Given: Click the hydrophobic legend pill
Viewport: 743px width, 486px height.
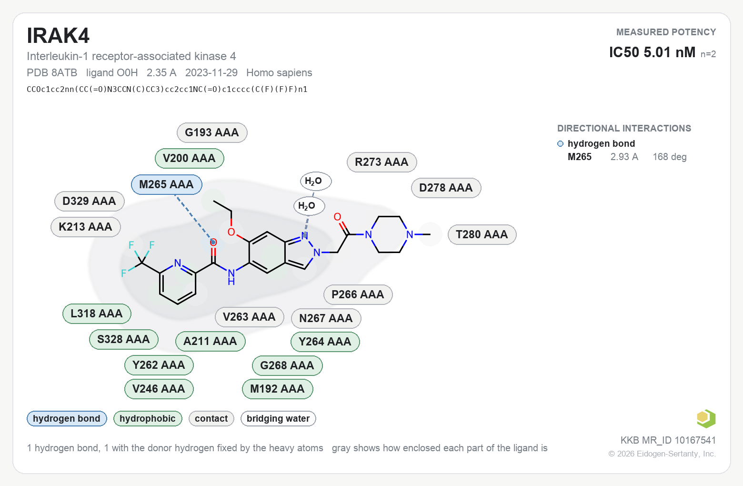Looking at the screenshot, I should coord(148,418).
